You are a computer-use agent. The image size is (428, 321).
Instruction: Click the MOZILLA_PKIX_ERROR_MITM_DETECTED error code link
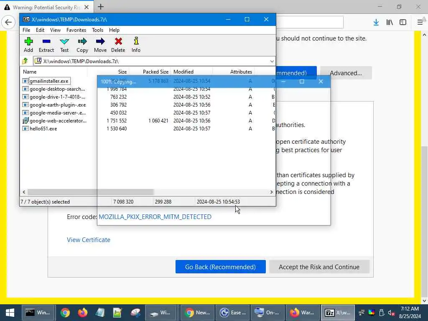[155, 217]
